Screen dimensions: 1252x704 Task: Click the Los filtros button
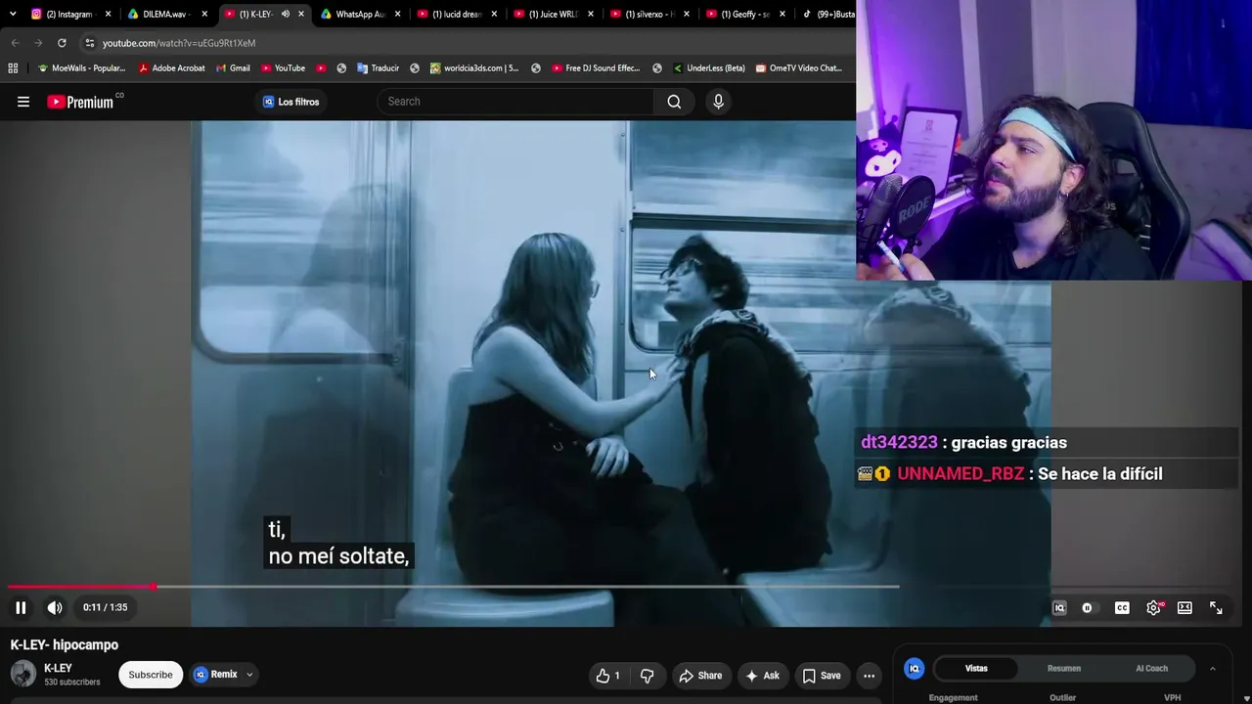tap(291, 102)
